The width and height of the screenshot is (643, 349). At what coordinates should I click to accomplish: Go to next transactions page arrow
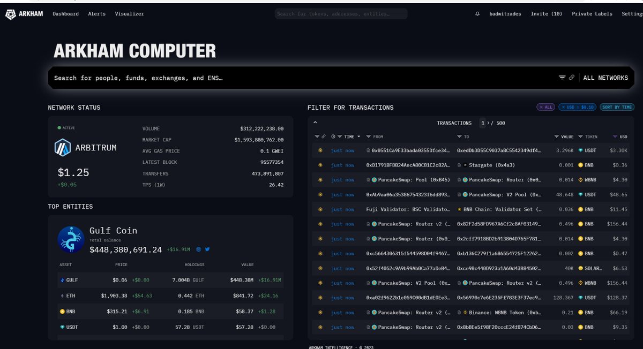point(489,123)
